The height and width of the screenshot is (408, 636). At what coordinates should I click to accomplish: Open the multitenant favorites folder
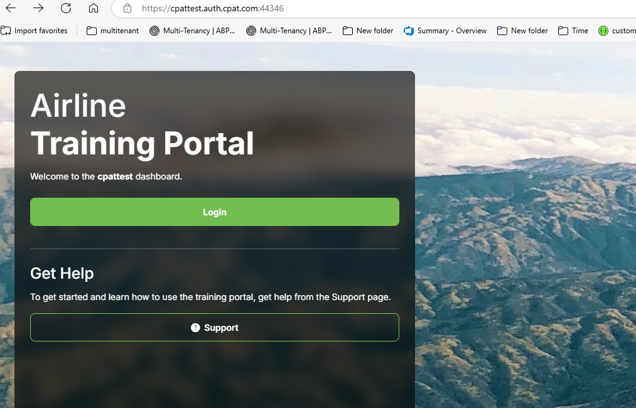pos(113,31)
